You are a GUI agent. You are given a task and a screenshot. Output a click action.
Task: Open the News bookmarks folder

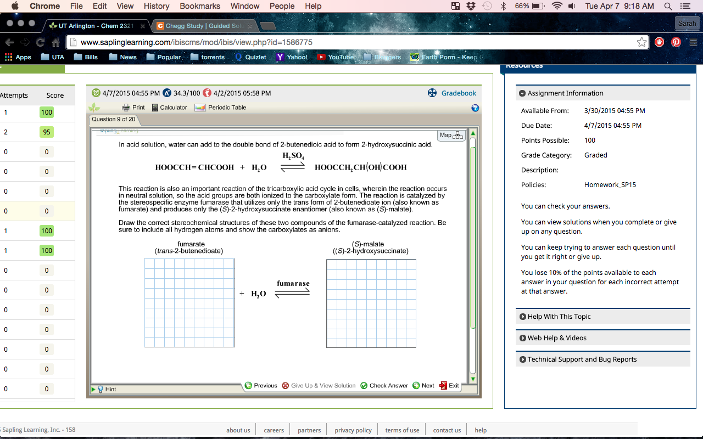point(122,57)
